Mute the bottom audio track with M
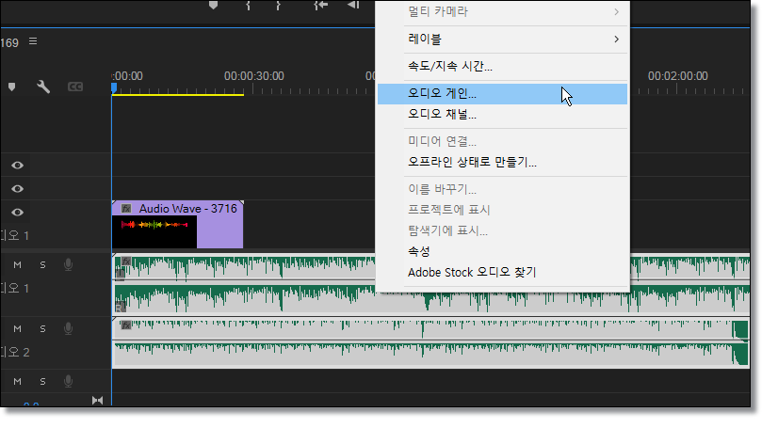The height and width of the screenshot is (428, 762). pyautogui.click(x=18, y=381)
